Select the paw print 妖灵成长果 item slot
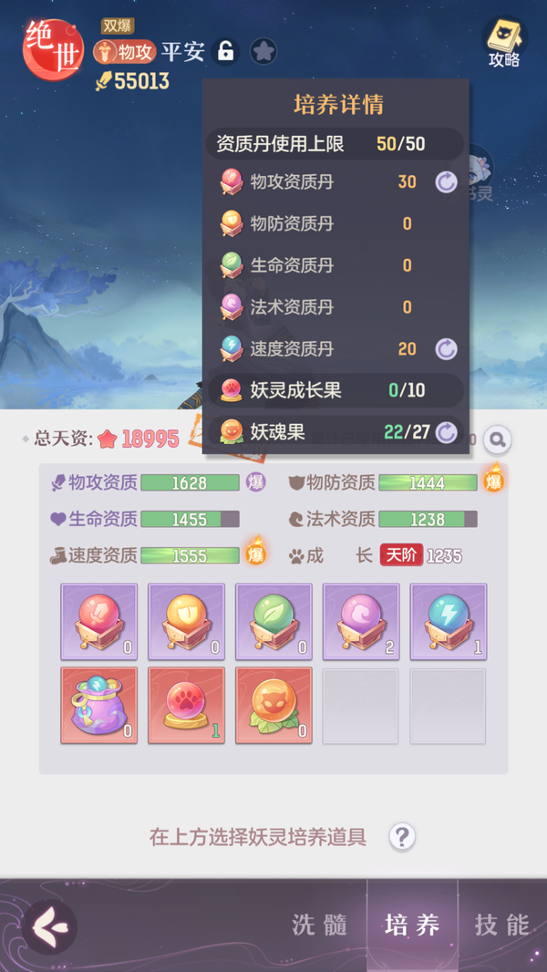This screenshot has width=547, height=972. pos(187,706)
